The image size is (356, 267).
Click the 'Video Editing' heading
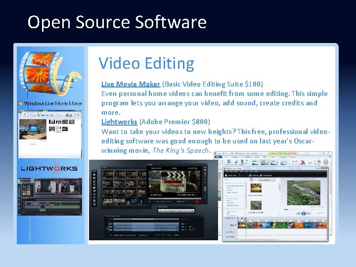click(x=146, y=63)
